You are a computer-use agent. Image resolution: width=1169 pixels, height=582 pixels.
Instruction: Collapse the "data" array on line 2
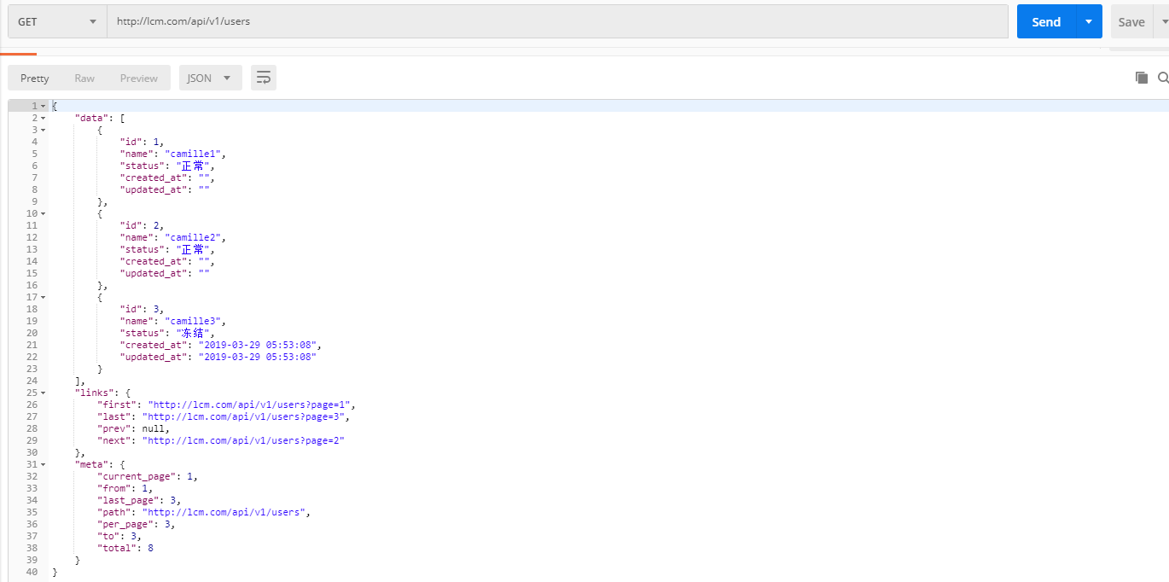pyautogui.click(x=43, y=118)
